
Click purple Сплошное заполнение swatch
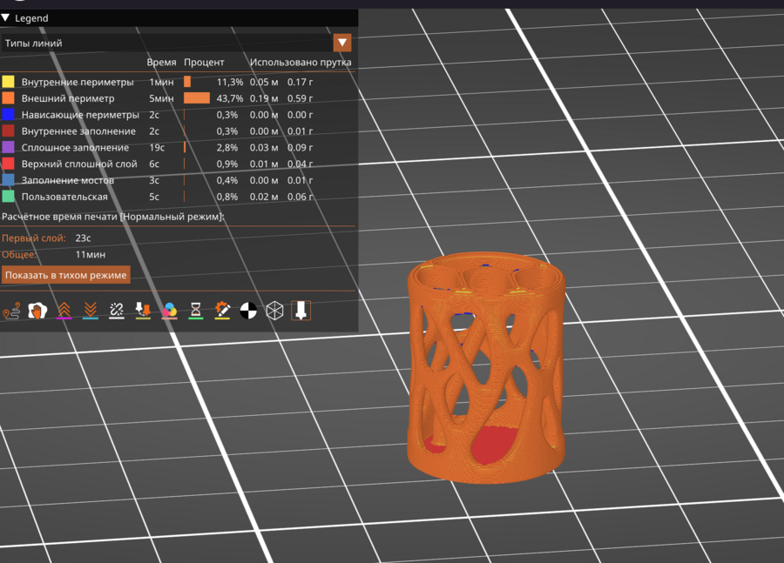pyautogui.click(x=9, y=147)
